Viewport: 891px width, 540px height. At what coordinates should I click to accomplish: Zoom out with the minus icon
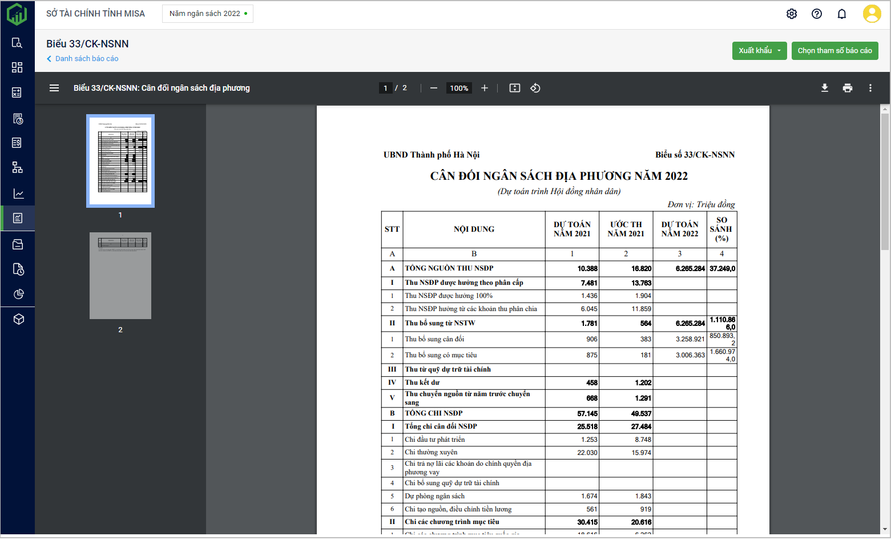434,88
